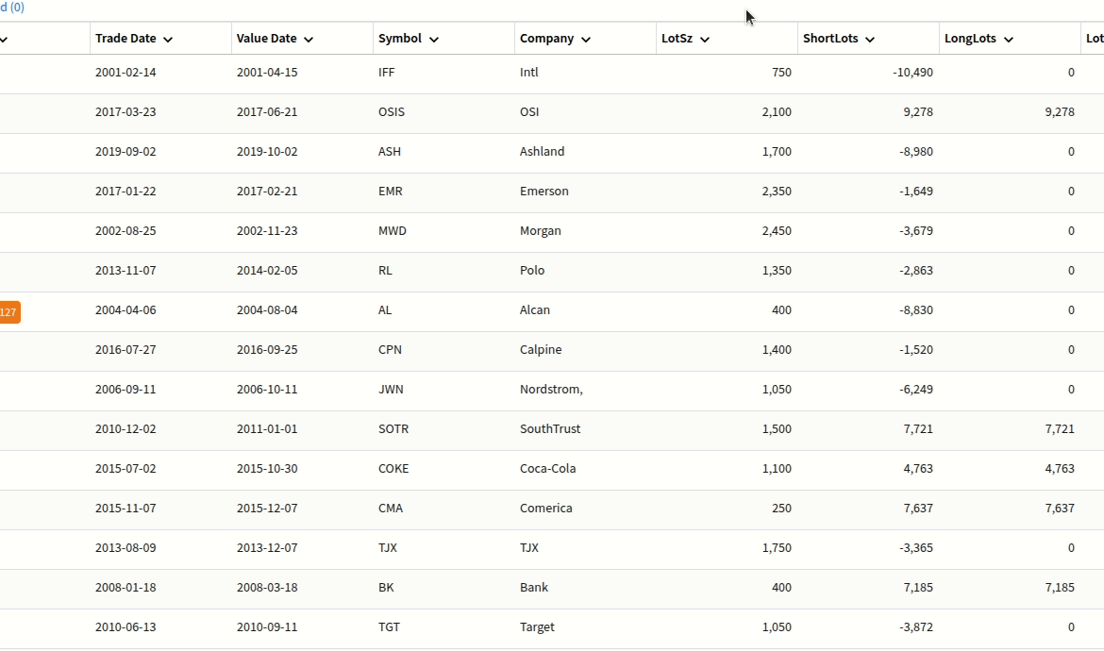Click LotSz value 1,100 in COKE row

(x=777, y=468)
